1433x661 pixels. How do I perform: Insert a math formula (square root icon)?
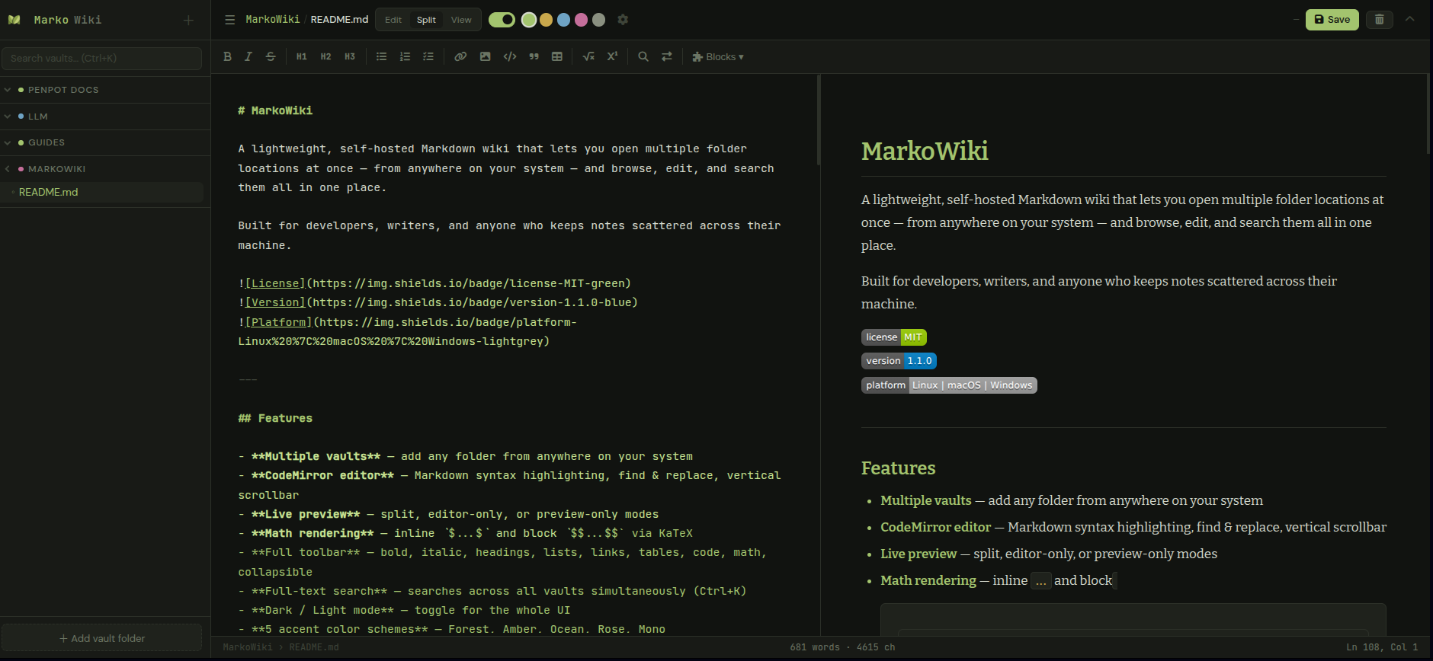click(x=588, y=56)
